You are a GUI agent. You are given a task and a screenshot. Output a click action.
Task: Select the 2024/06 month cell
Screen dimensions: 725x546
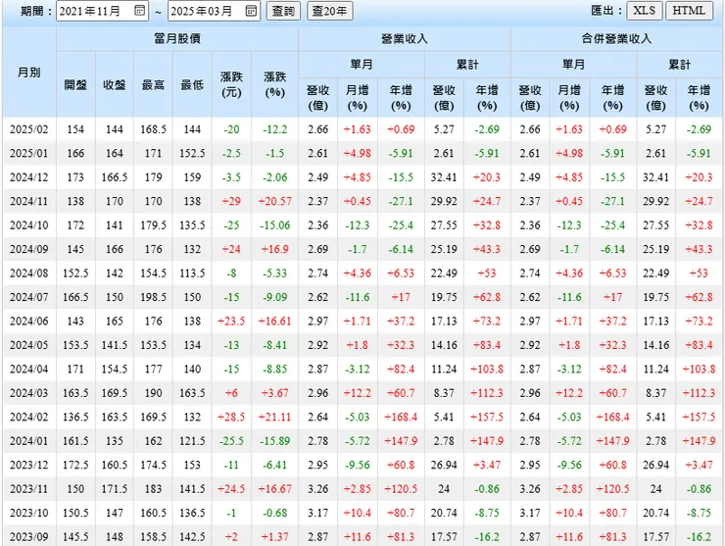click(x=29, y=322)
